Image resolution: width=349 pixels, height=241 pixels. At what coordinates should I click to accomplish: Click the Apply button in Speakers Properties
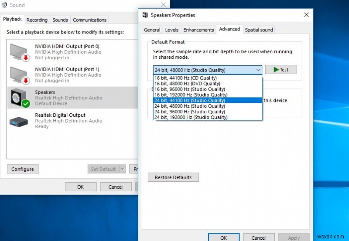click(x=294, y=237)
